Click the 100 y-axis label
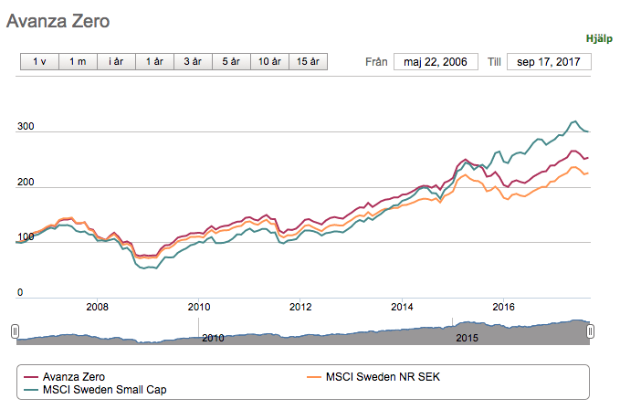Screen dimensions: 620x409 (x=26, y=237)
